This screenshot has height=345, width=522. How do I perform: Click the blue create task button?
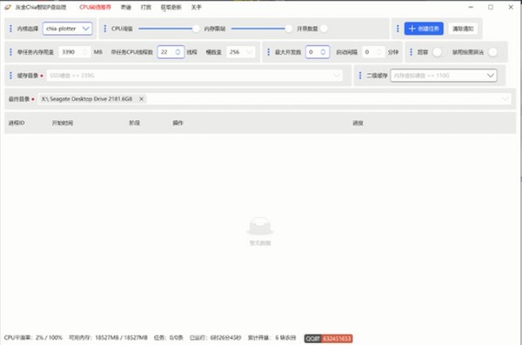click(x=424, y=29)
